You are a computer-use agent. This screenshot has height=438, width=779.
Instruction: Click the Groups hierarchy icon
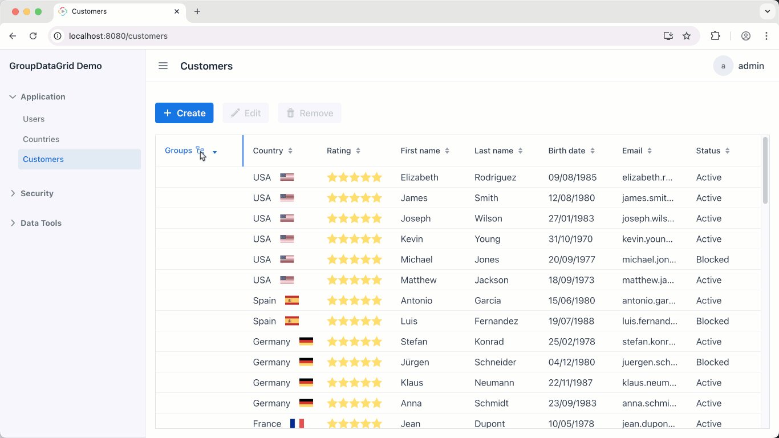click(x=200, y=151)
